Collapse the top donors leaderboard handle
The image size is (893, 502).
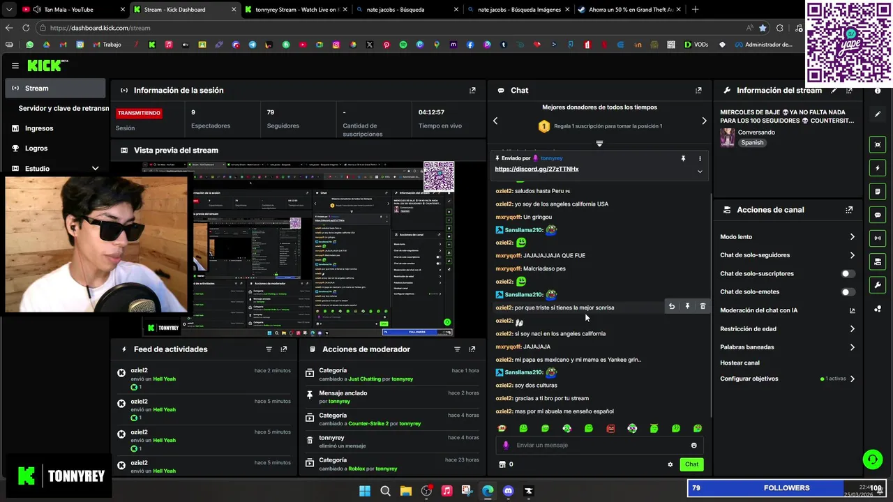click(599, 143)
